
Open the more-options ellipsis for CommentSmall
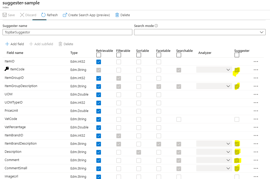coord(256,168)
